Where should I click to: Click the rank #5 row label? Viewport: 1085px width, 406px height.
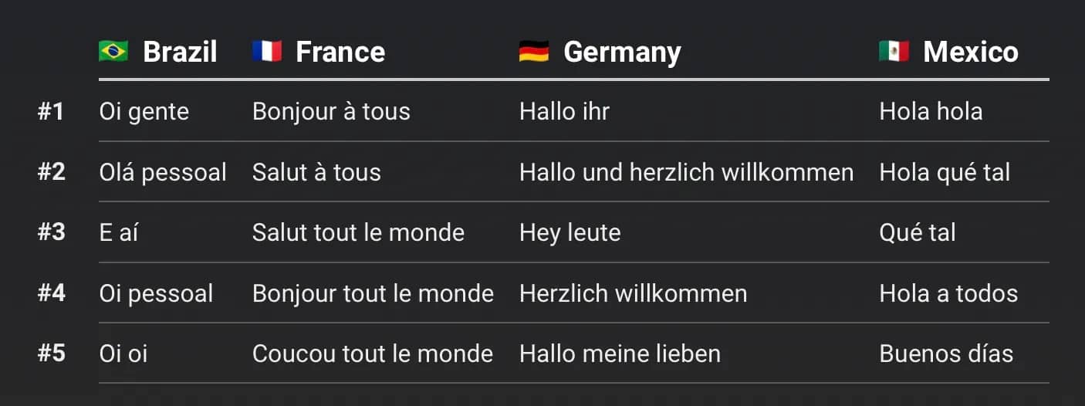pos(51,354)
